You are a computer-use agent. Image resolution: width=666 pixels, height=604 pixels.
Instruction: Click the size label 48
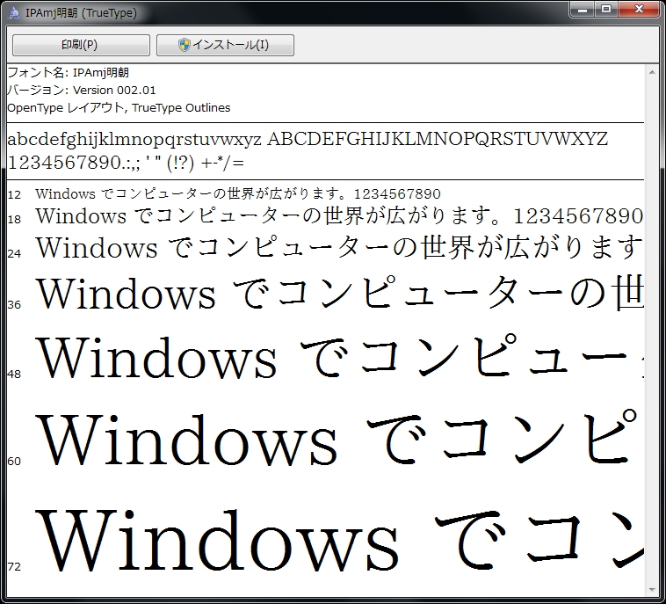14,374
